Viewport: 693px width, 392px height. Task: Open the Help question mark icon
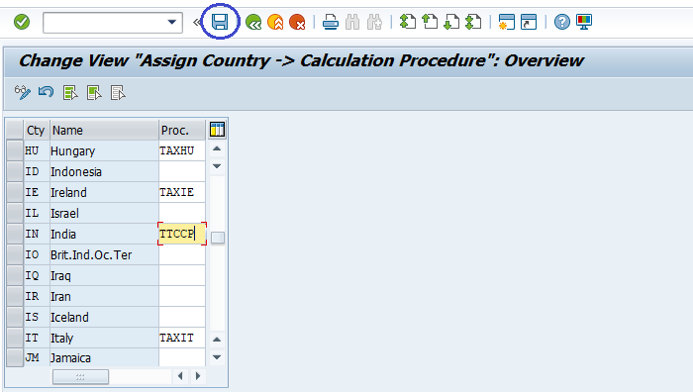561,22
